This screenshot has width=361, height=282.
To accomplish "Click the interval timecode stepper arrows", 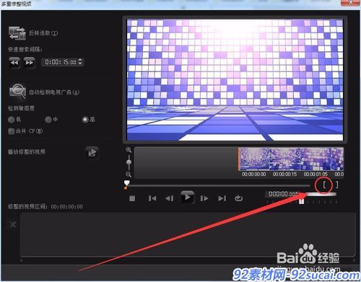I will [80, 62].
